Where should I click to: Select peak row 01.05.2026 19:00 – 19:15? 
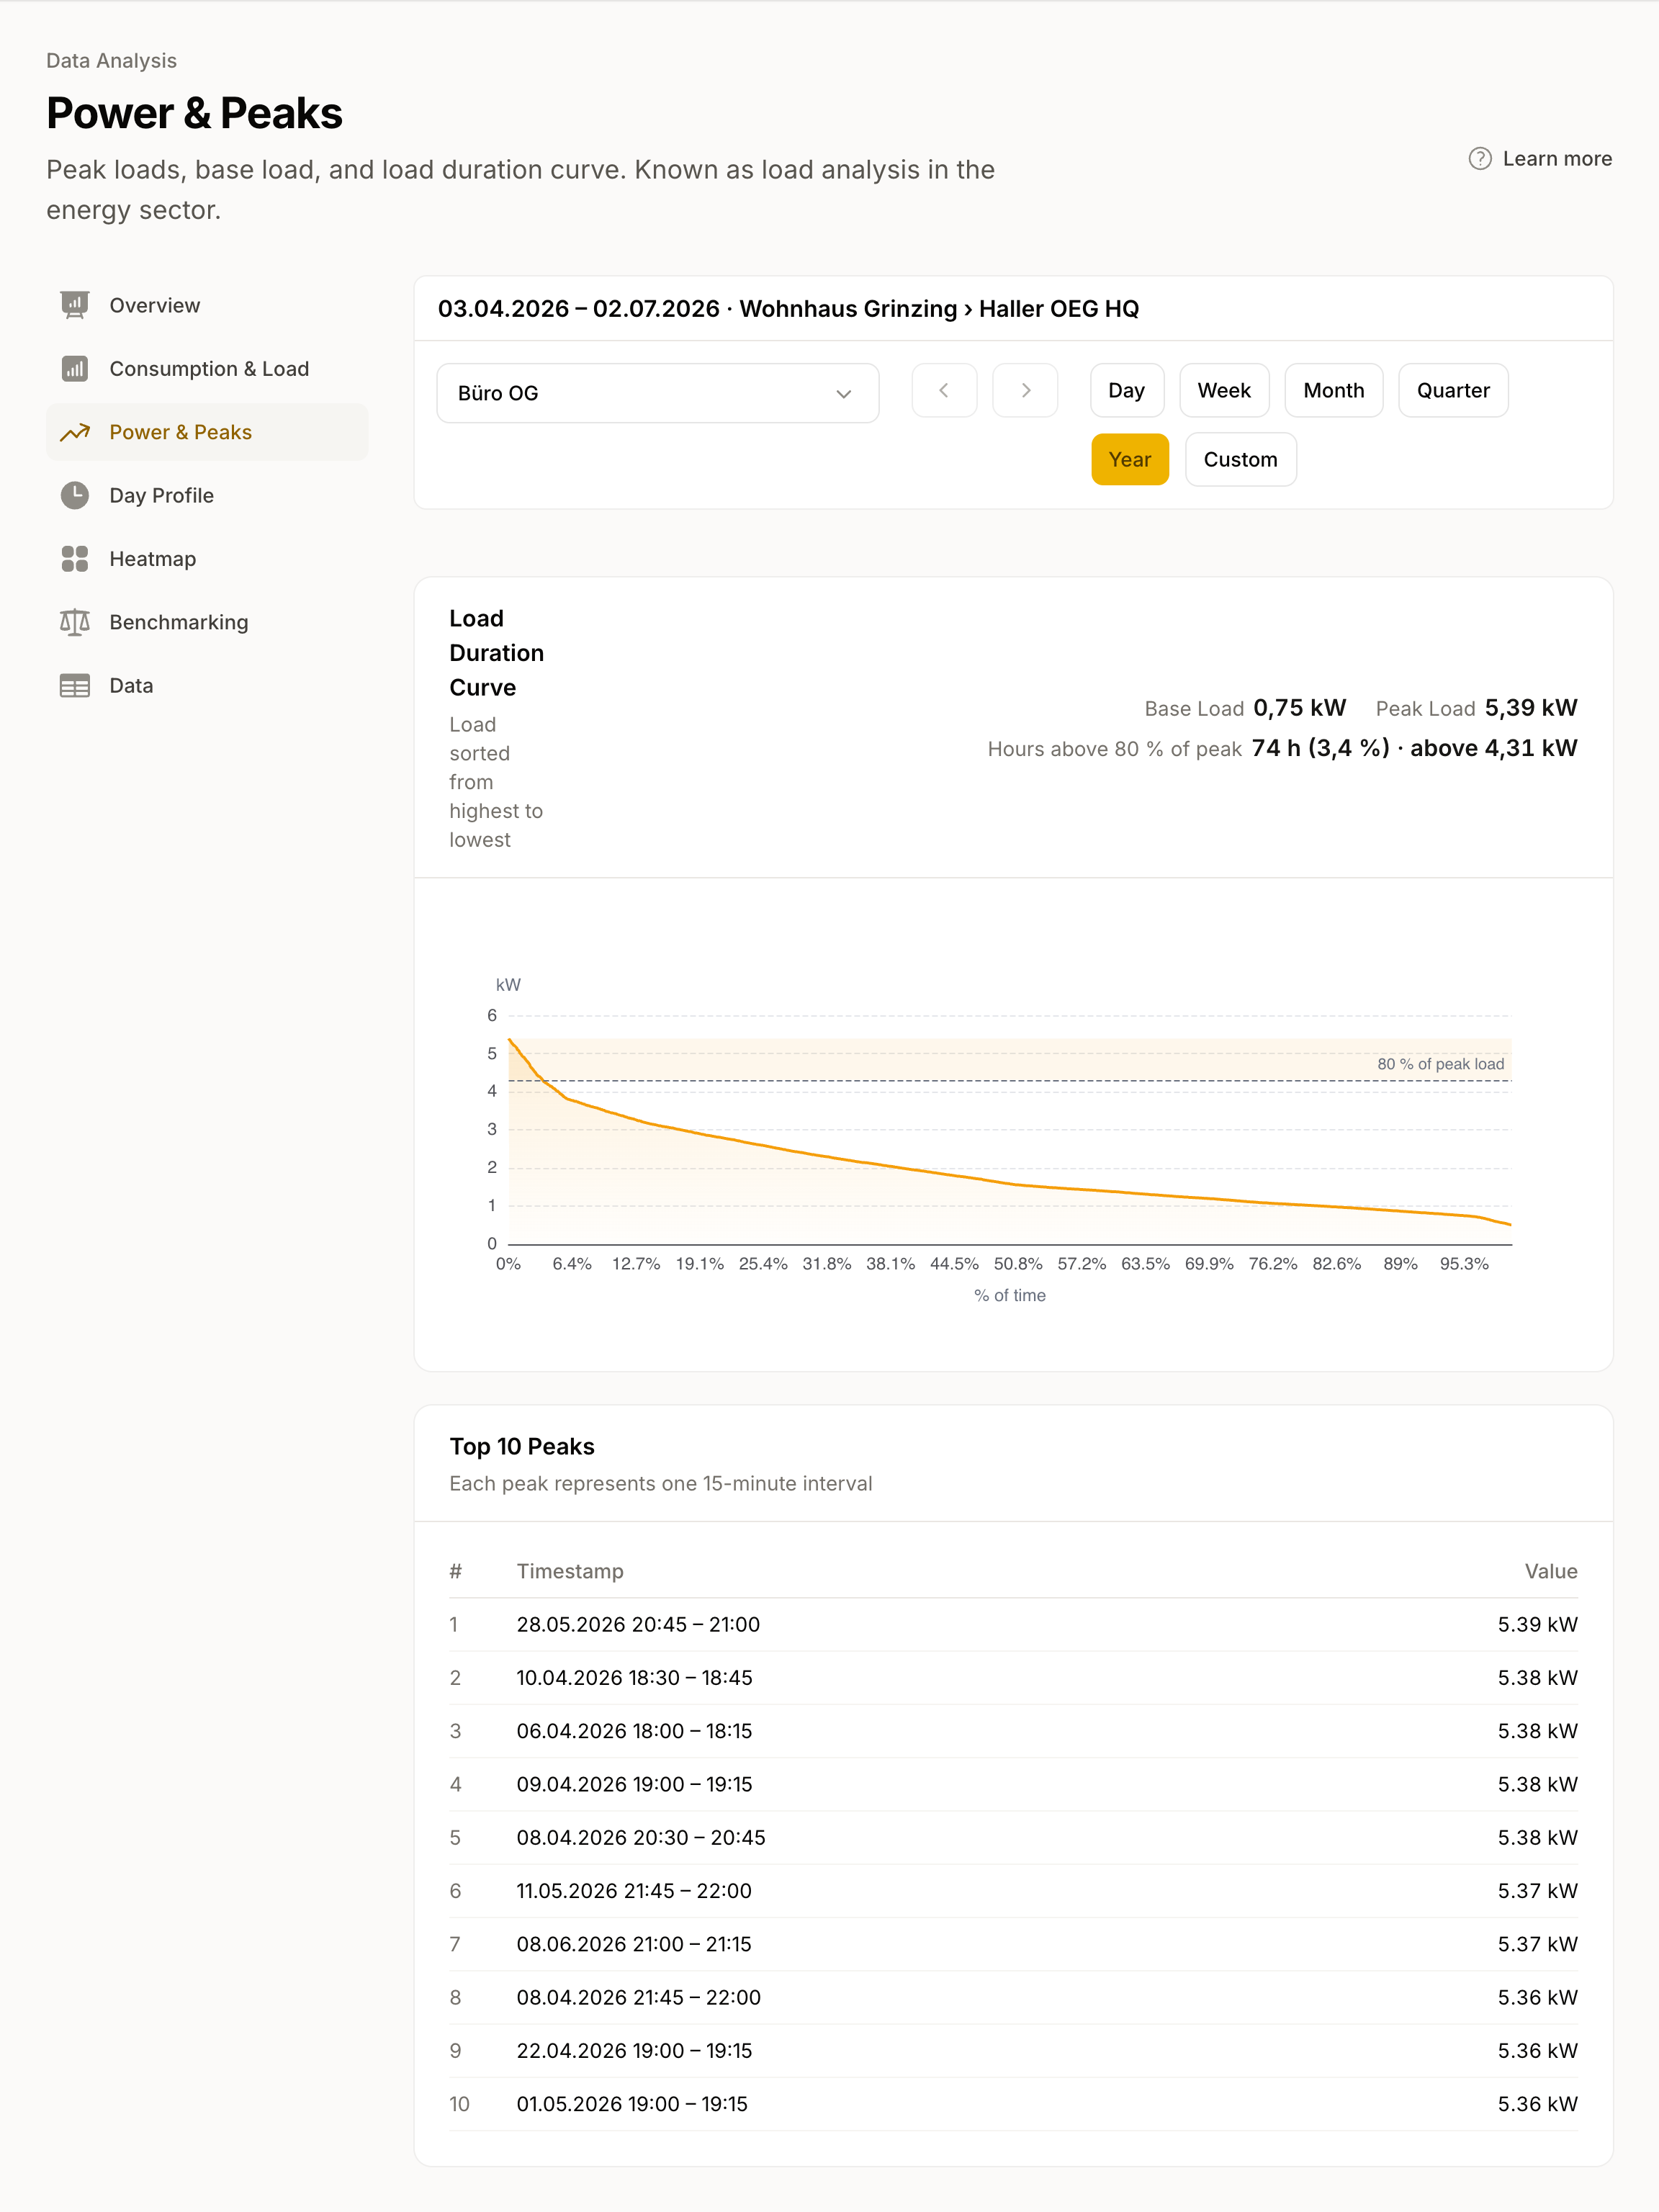coord(1013,2104)
